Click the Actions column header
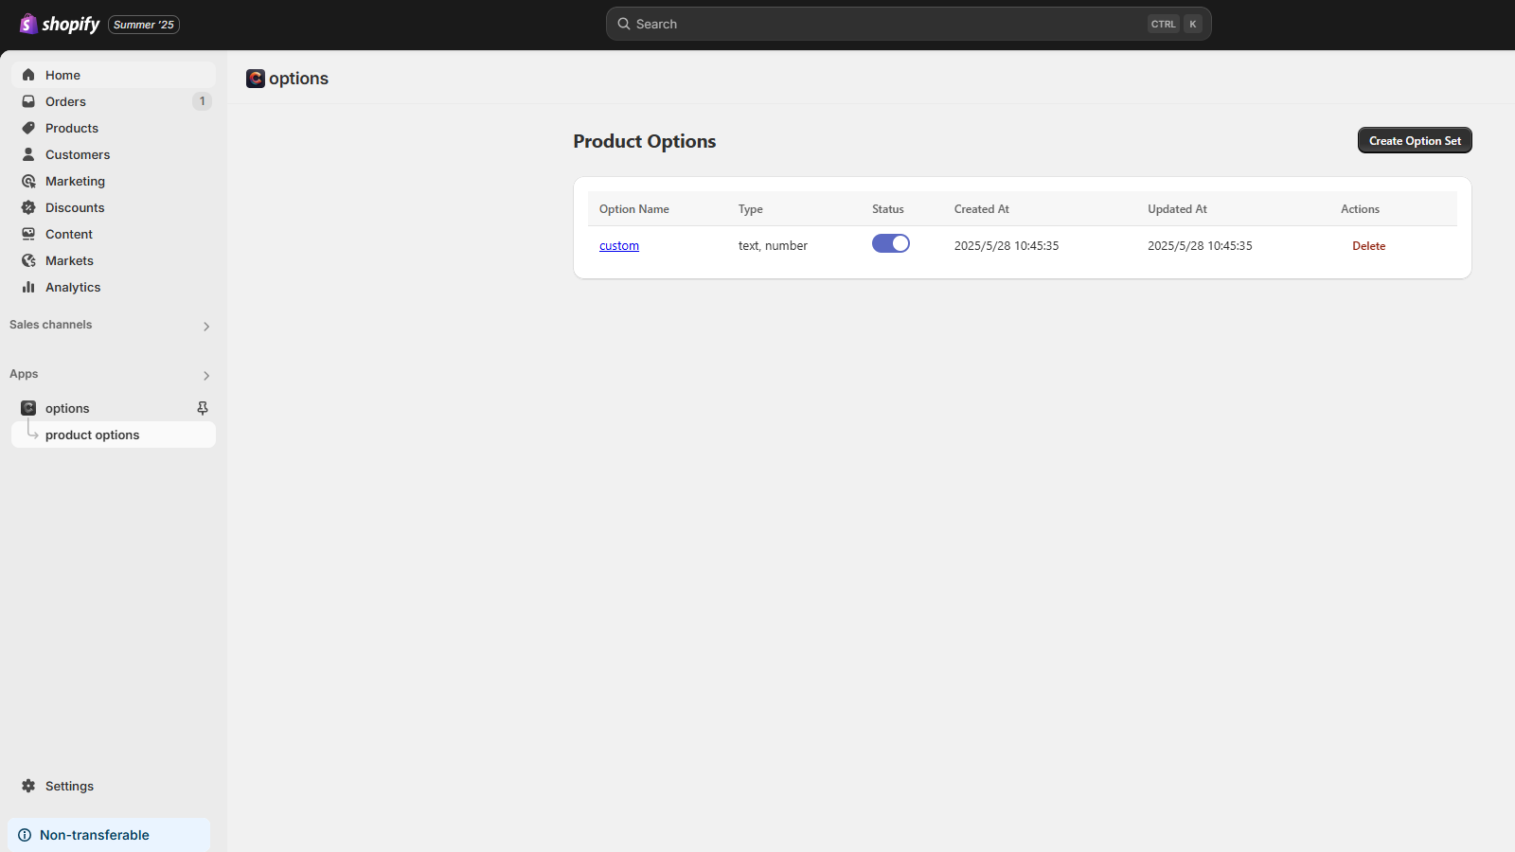Image resolution: width=1515 pixels, height=852 pixels. click(x=1361, y=209)
